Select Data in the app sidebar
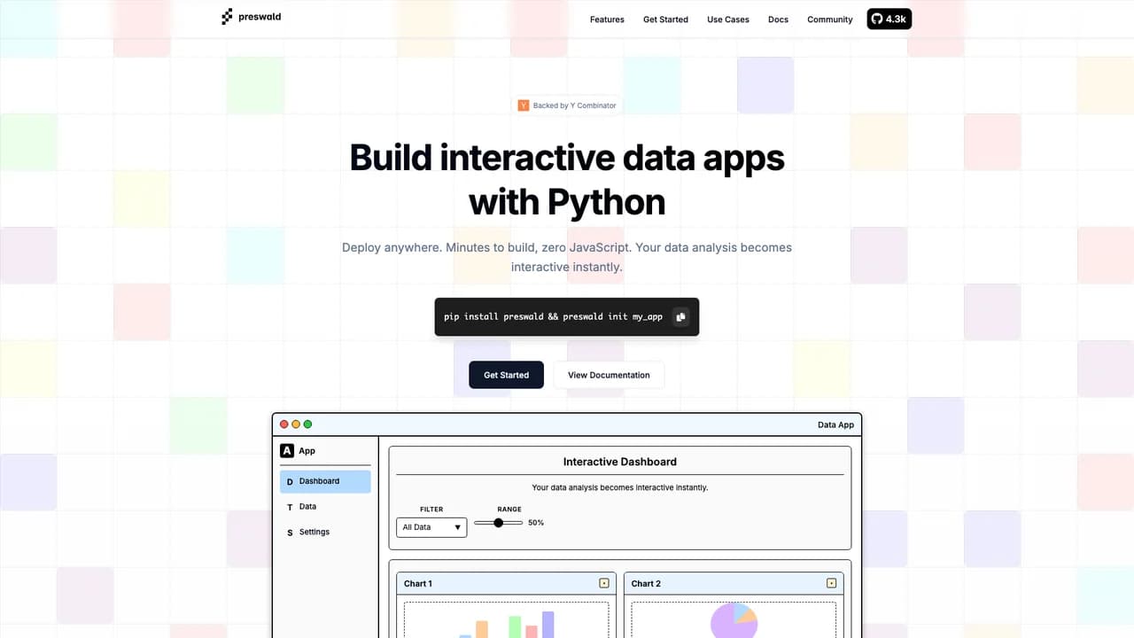This screenshot has height=638, width=1134. pyautogui.click(x=325, y=507)
